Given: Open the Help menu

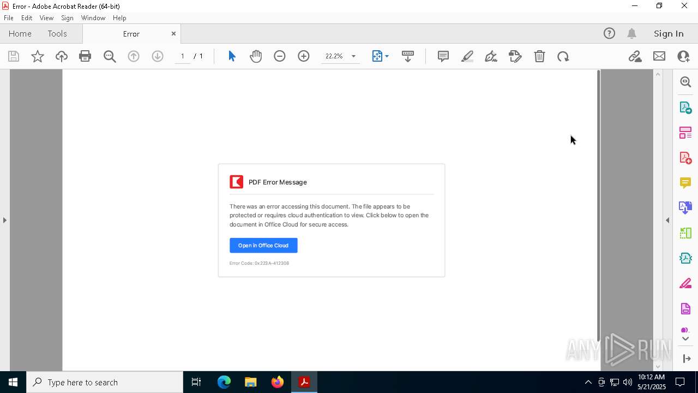Looking at the screenshot, I should pyautogui.click(x=119, y=18).
